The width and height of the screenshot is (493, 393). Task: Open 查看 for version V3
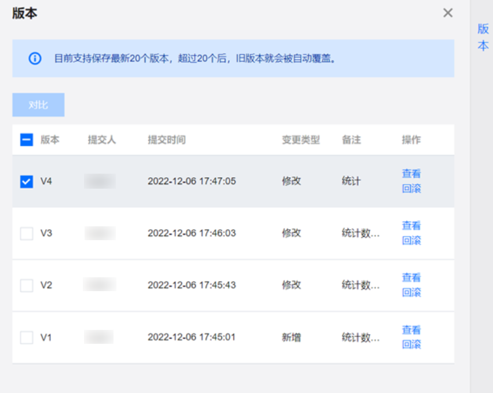click(411, 226)
